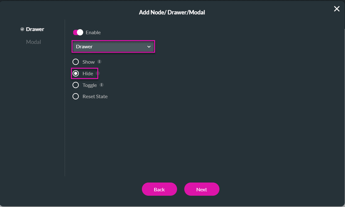Click the pink knob of the Enable switch

80,32
